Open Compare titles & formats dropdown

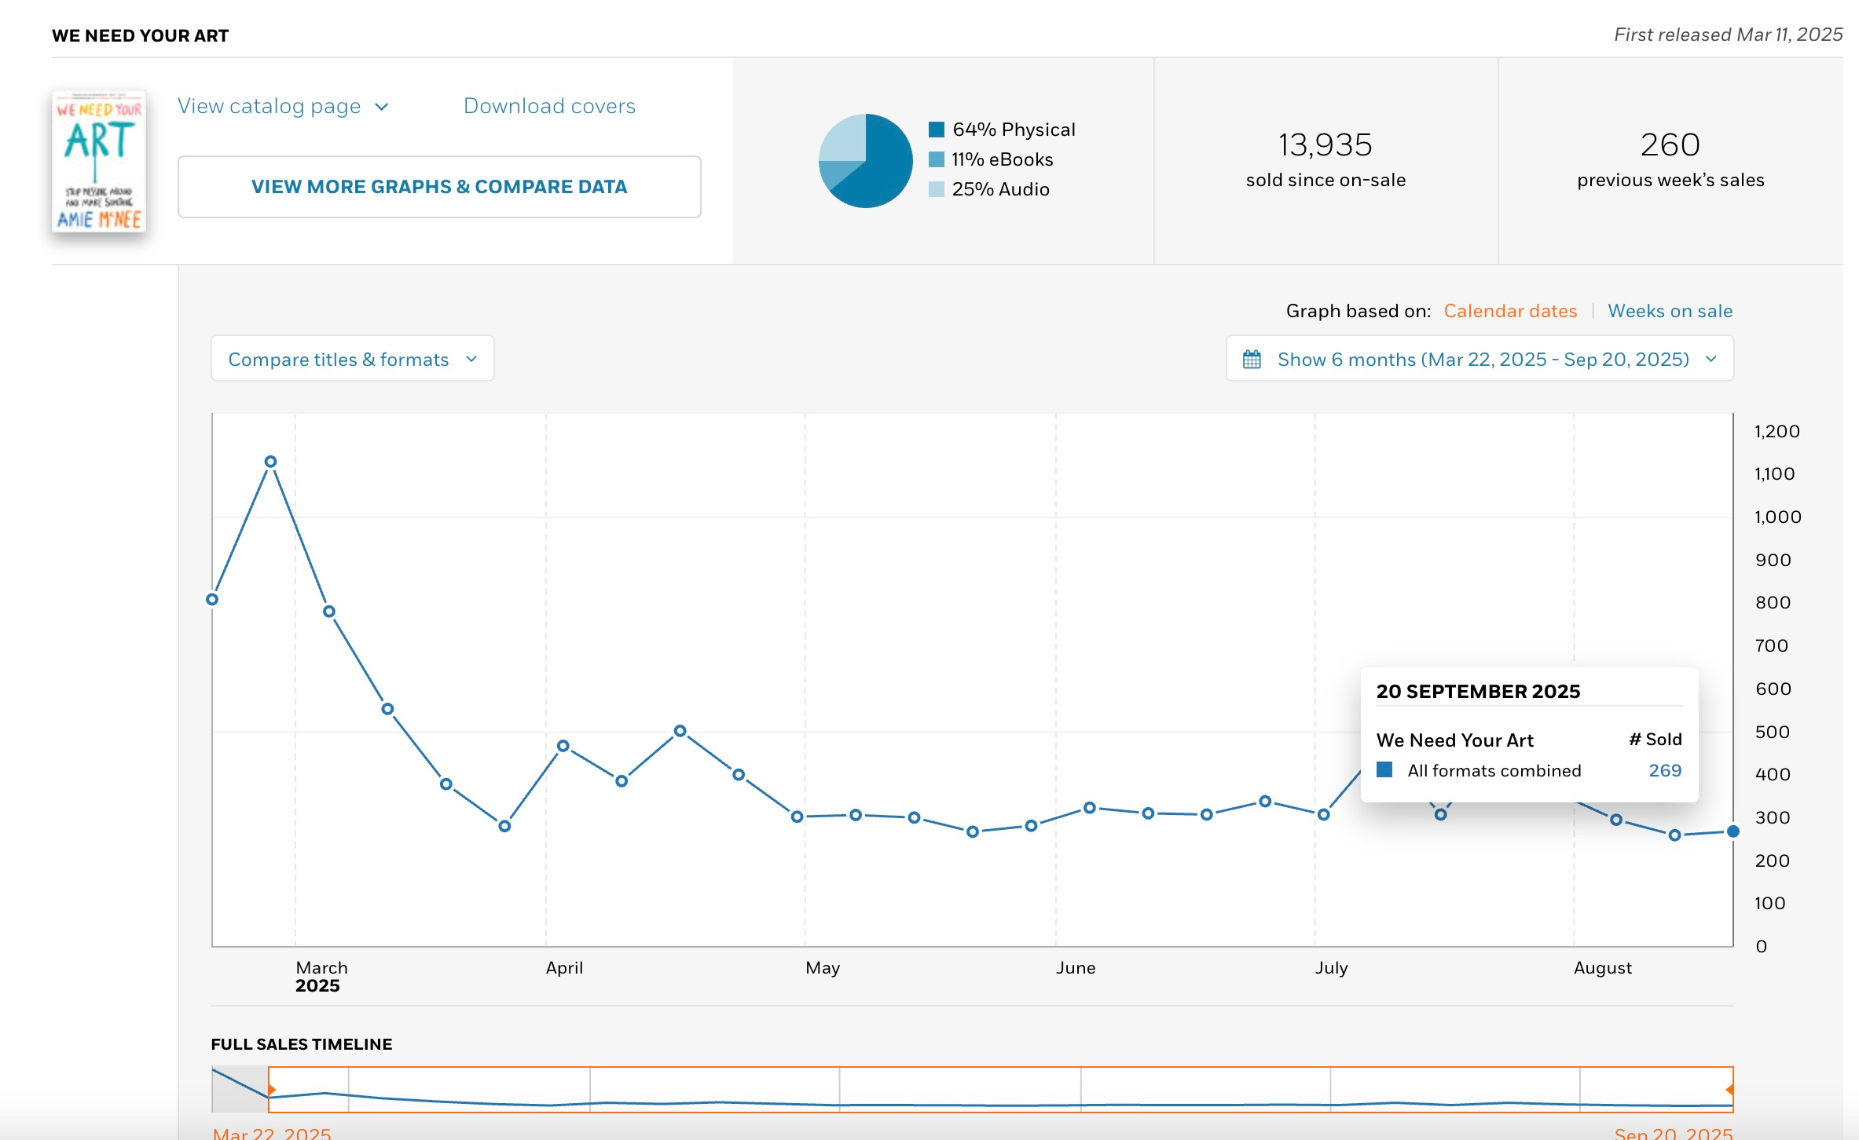pyautogui.click(x=352, y=359)
